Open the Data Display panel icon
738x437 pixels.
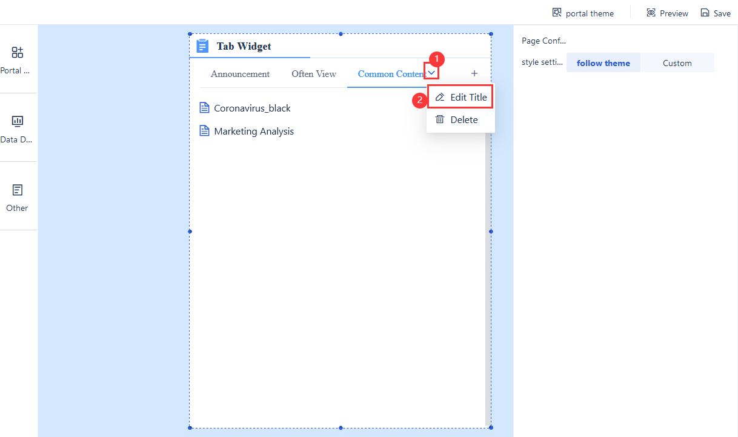17,121
